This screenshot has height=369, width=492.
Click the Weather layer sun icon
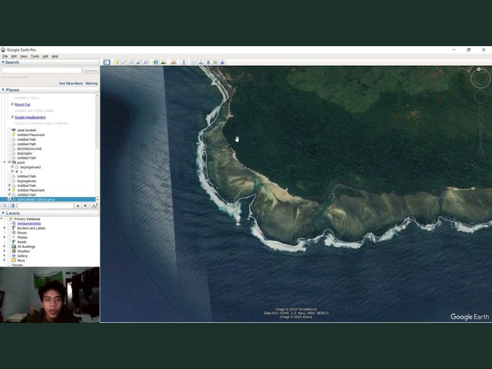coord(14,251)
